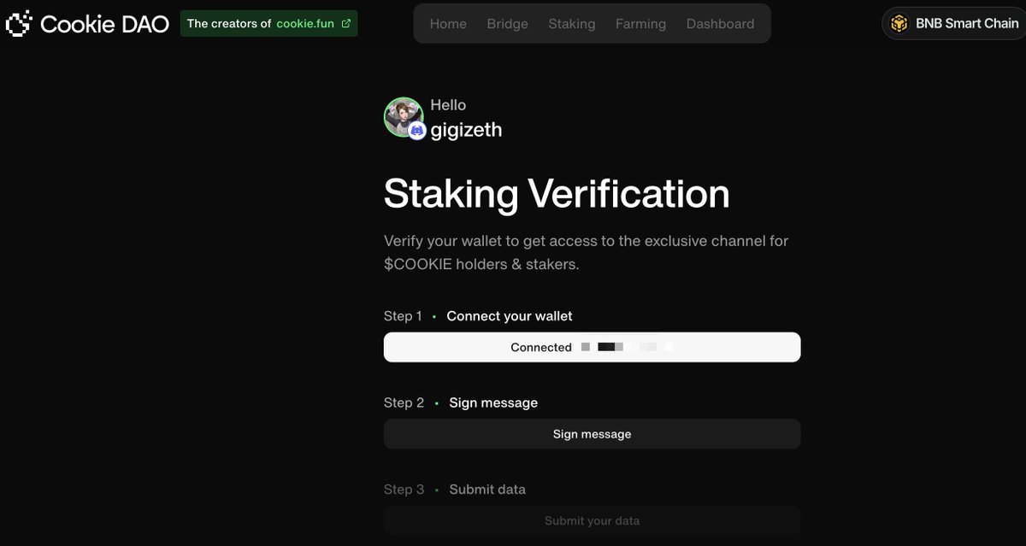Switch to the Staking tab
This screenshot has height=546, width=1026.
[x=571, y=24]
